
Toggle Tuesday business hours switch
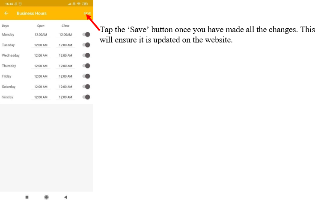(x=86, y=45)
